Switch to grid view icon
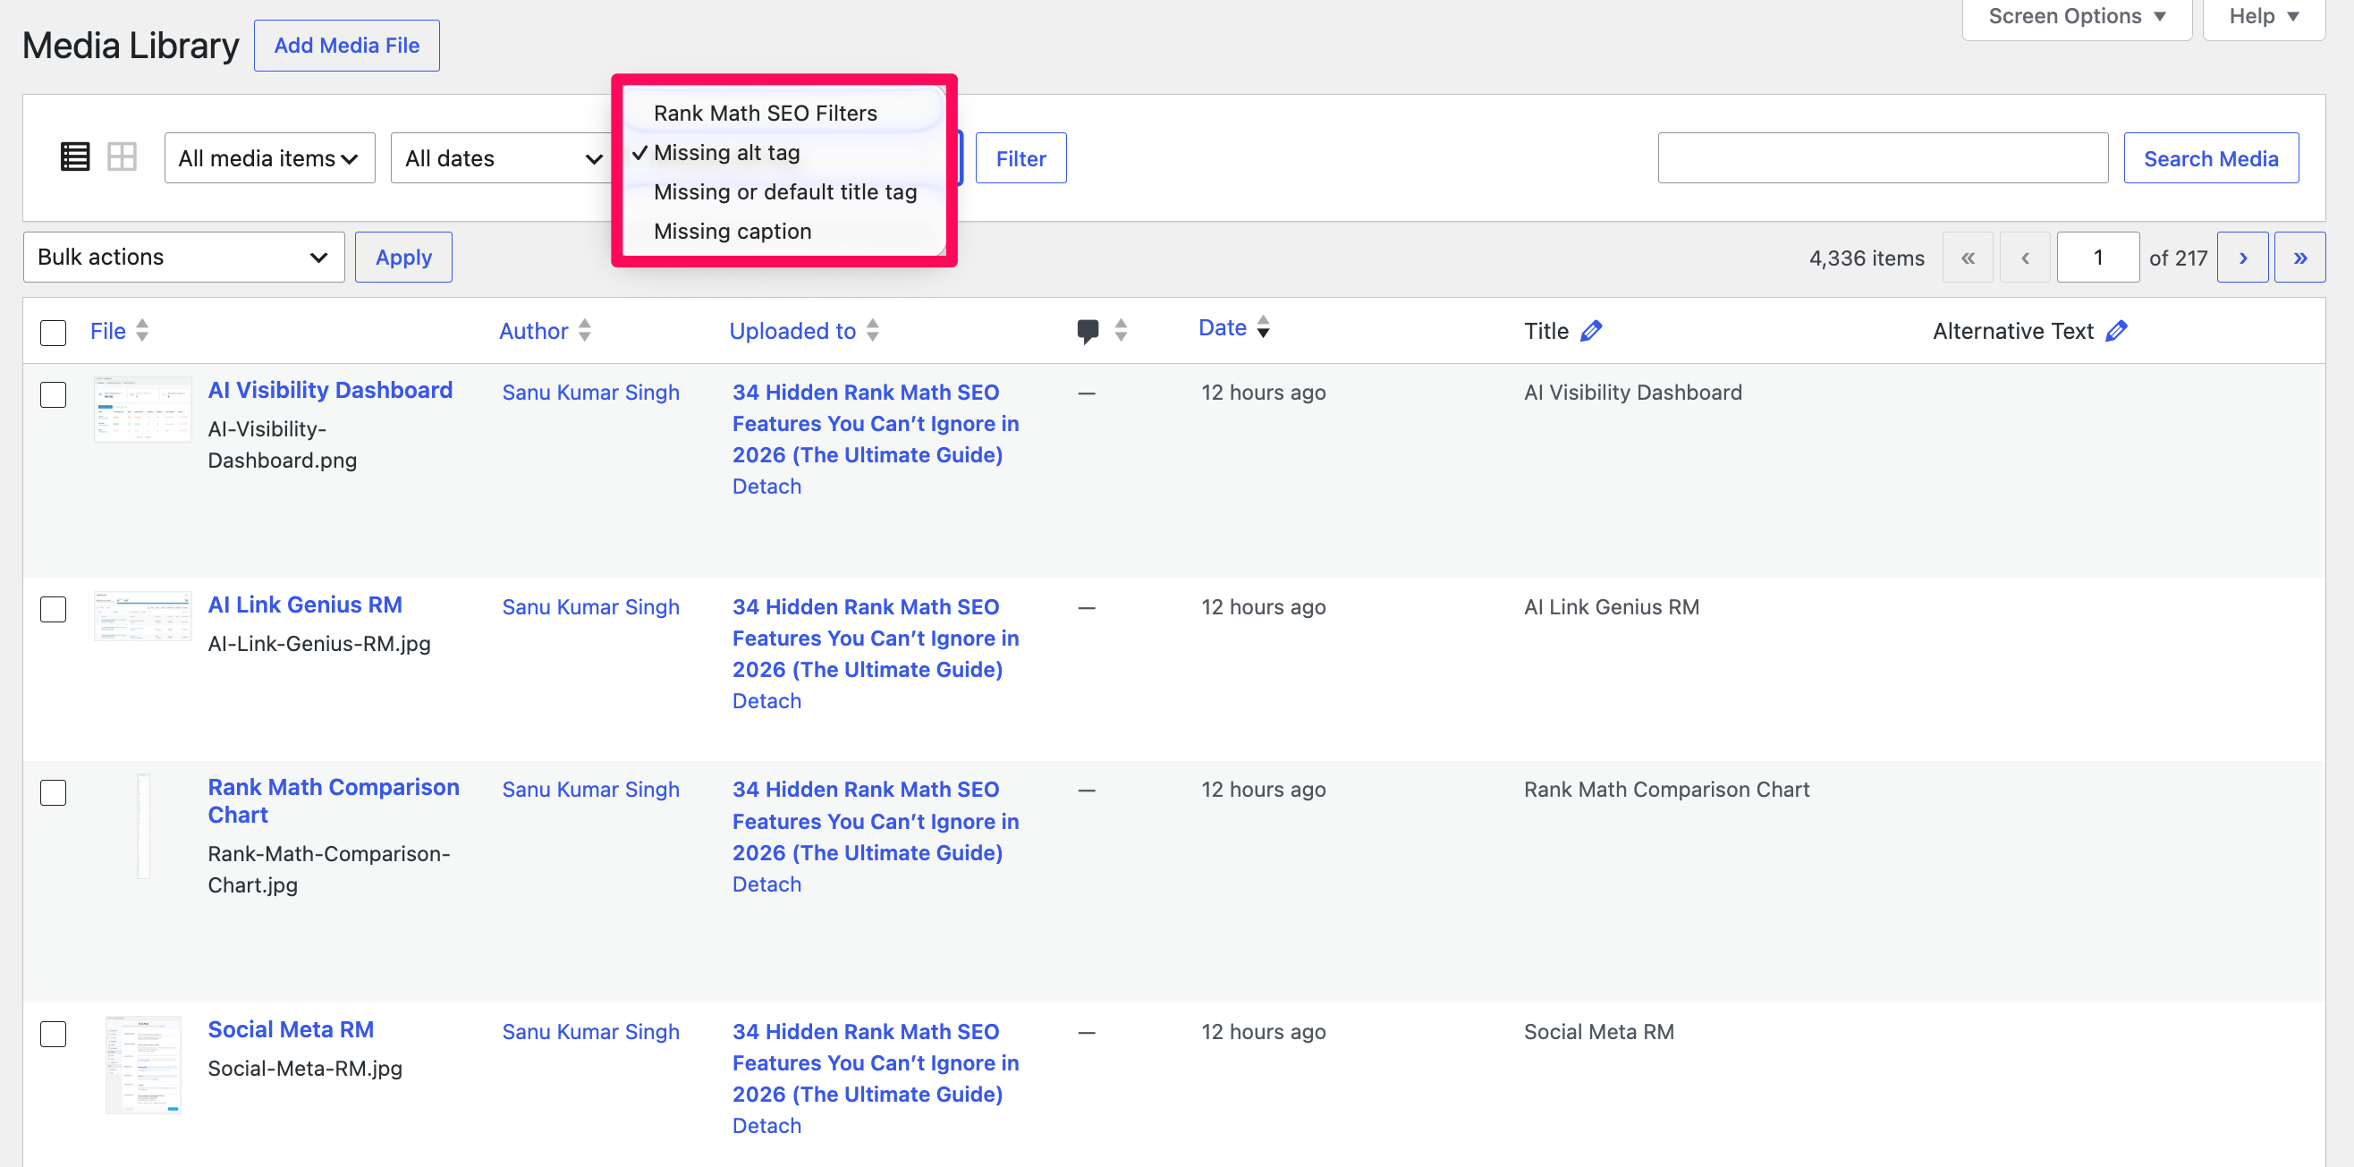Viewport: 2354px width, 1167px height. point(122,157)
